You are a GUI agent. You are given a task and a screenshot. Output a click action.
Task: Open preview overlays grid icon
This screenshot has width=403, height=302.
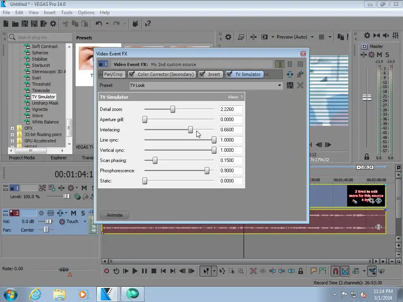click(x=321, y=37)
